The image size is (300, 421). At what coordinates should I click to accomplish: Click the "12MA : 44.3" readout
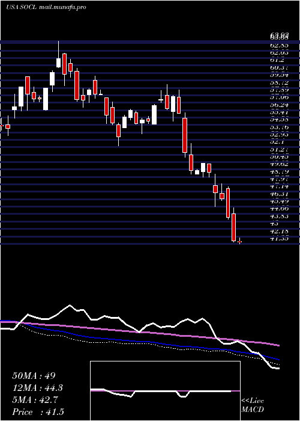[38, 388]
